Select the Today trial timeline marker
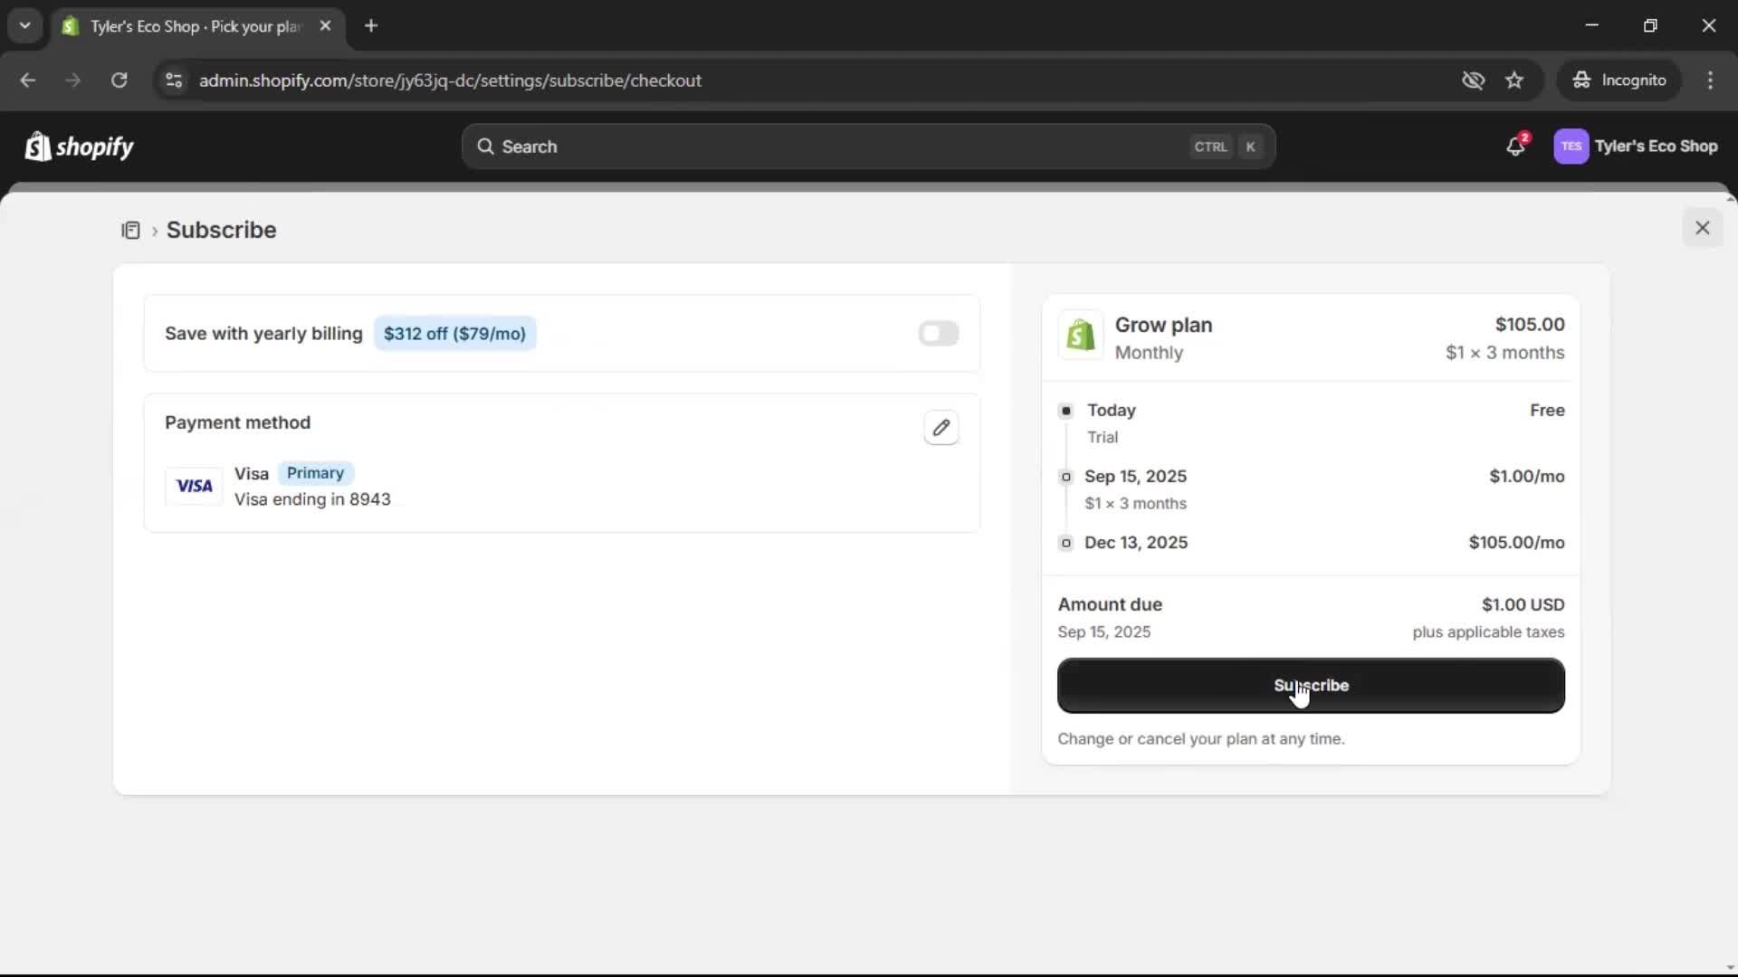This screenshot has width=1738, height=977. (1066, 411)
